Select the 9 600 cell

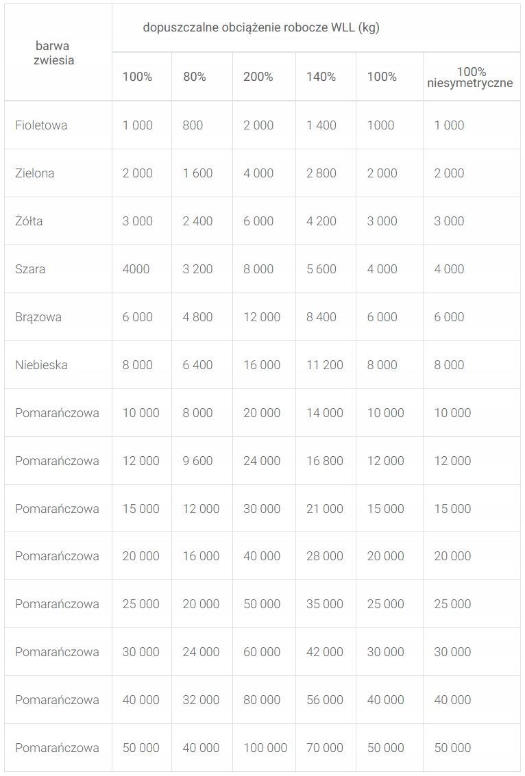pos(197,461)
